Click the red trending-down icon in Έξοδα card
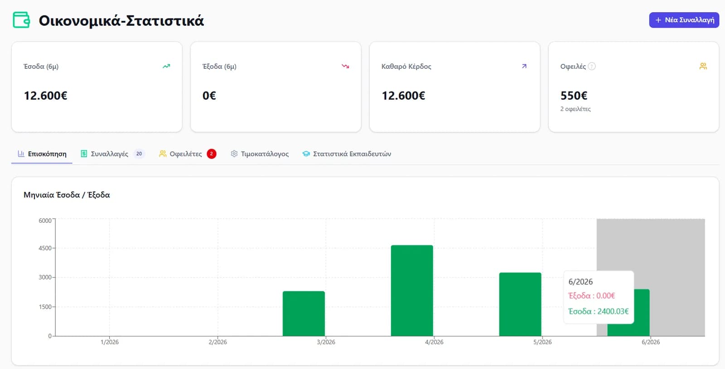 point(345,66)
